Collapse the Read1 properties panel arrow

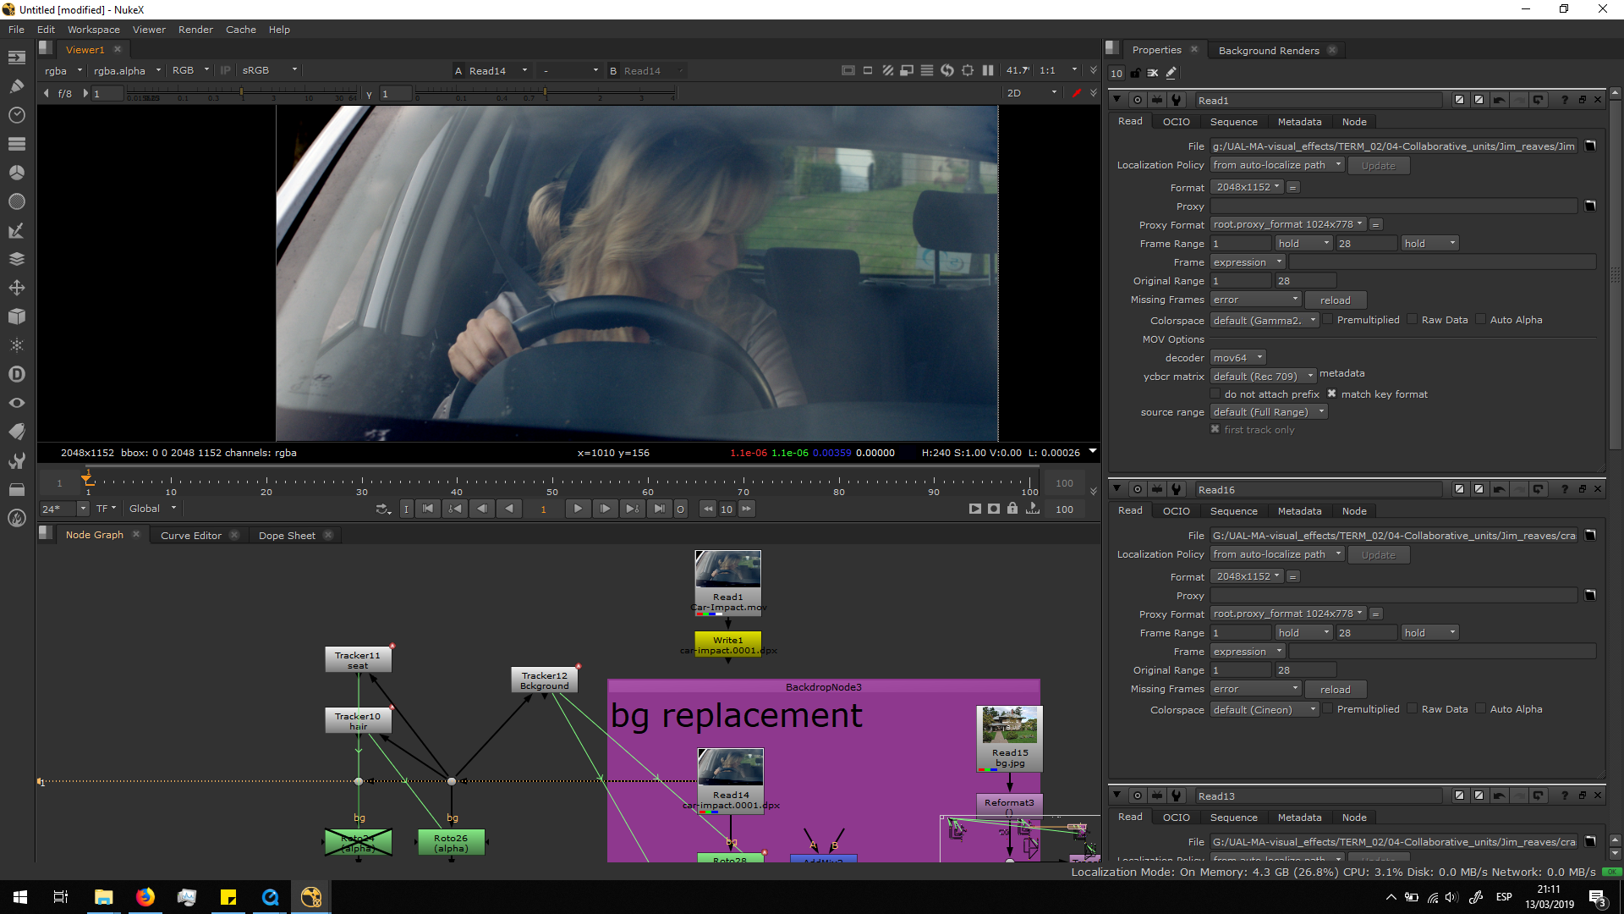[x=1116, y=100]
